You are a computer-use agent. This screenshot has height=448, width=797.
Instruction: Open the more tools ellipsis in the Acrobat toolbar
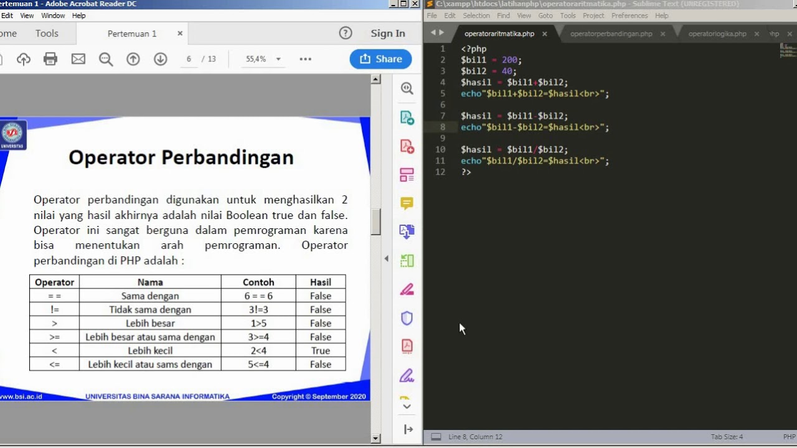pos(305,59)
